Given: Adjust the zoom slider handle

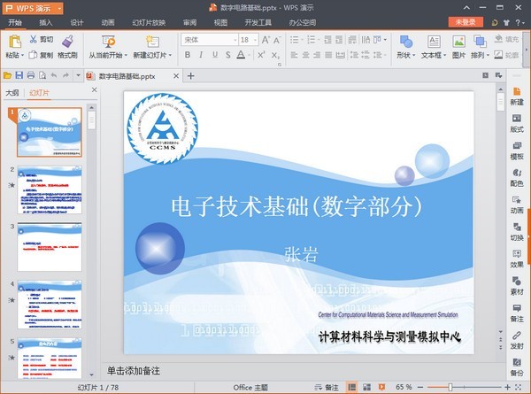Looking at the screenshot, I should coord(450,387).
